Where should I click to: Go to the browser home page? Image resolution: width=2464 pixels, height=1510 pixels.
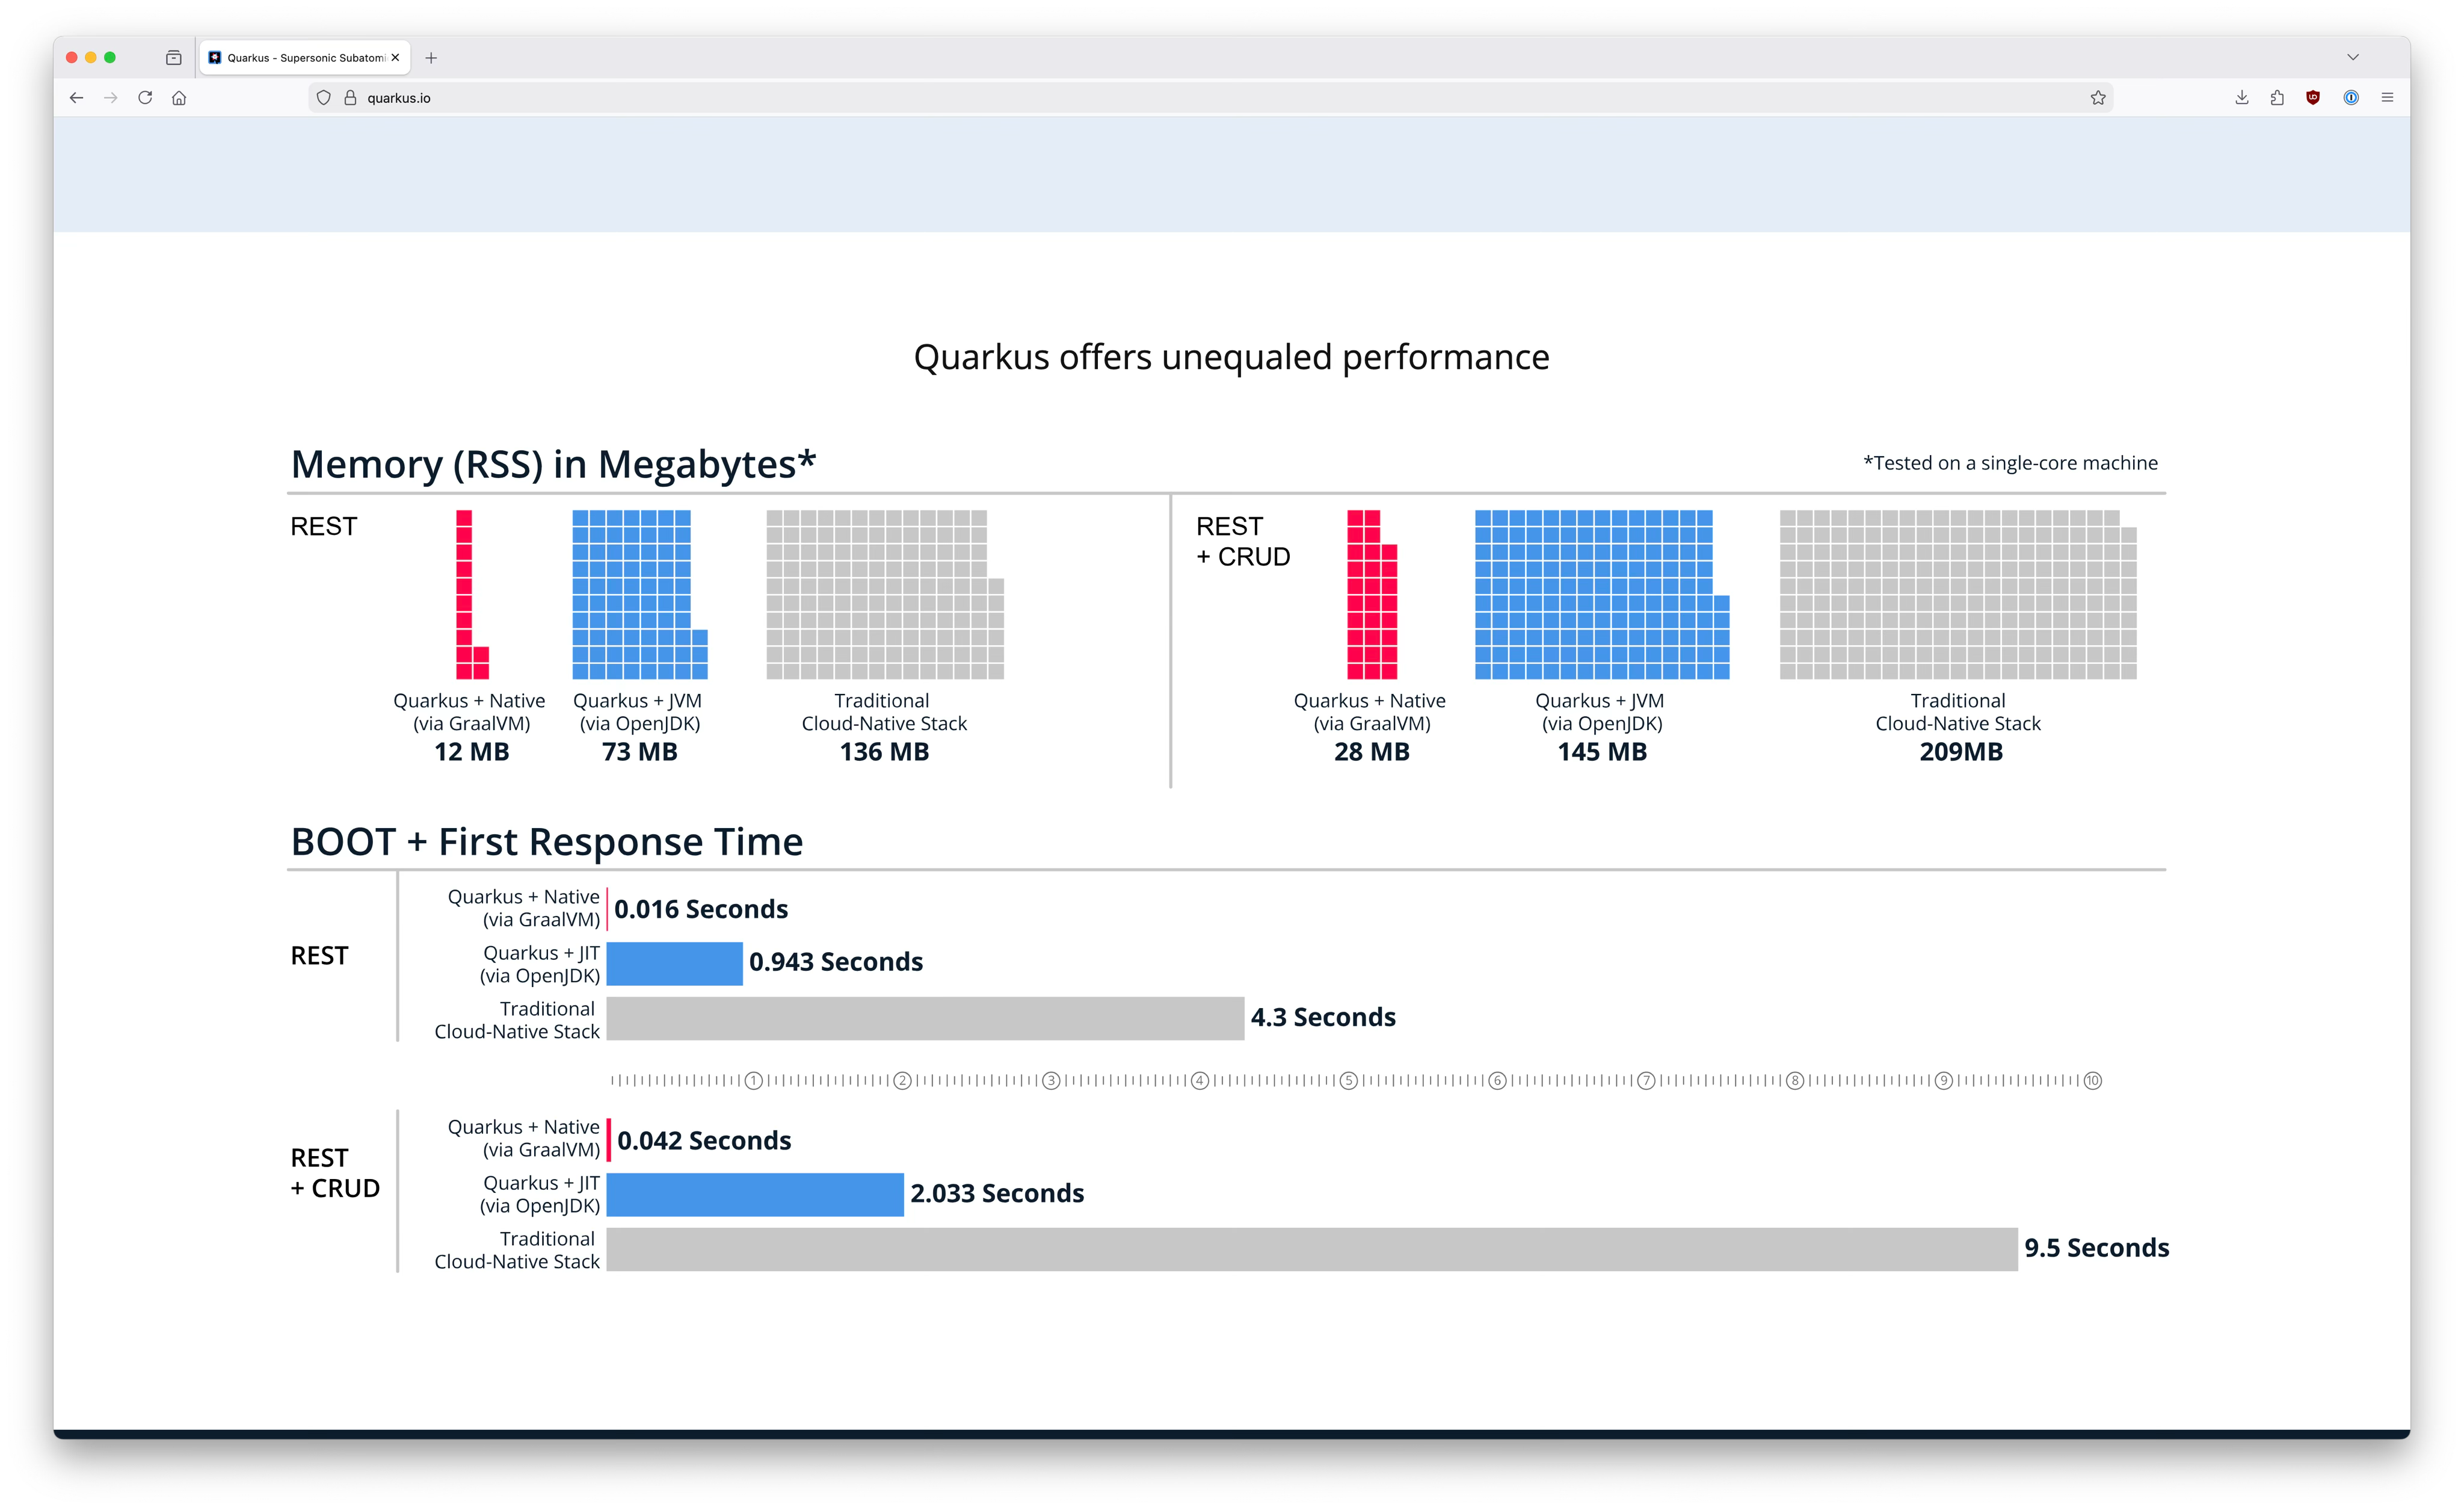pyautogui.click(x=179, y=97)
